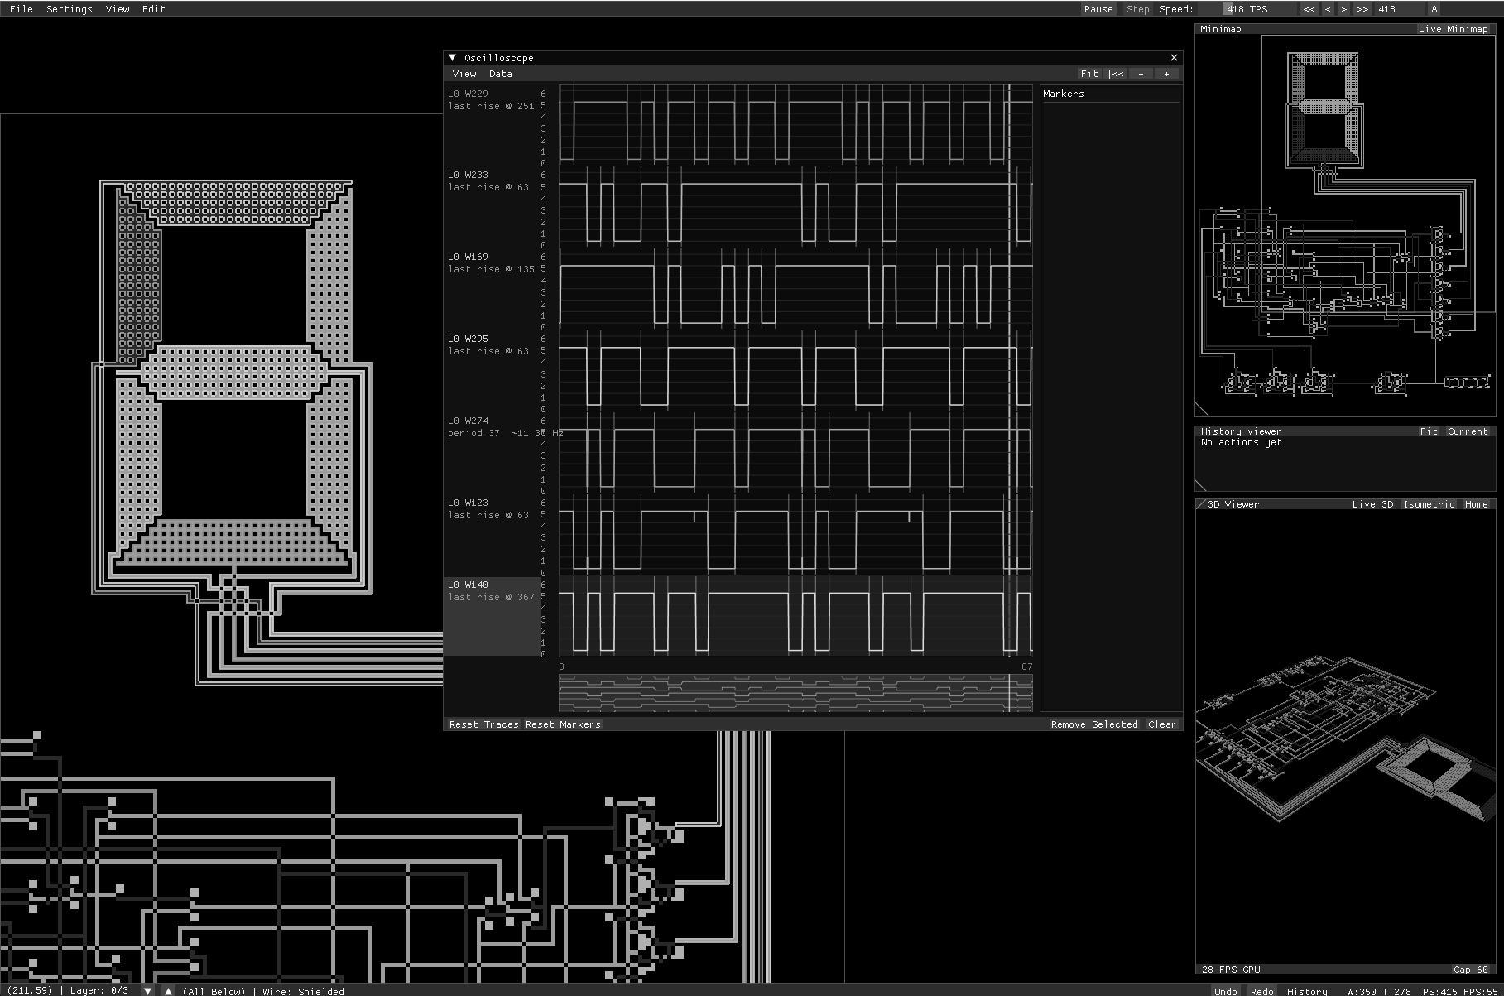Screen dimensions: 1504x996
Task: Click the Reset Traces button
Action: (484, 724)
